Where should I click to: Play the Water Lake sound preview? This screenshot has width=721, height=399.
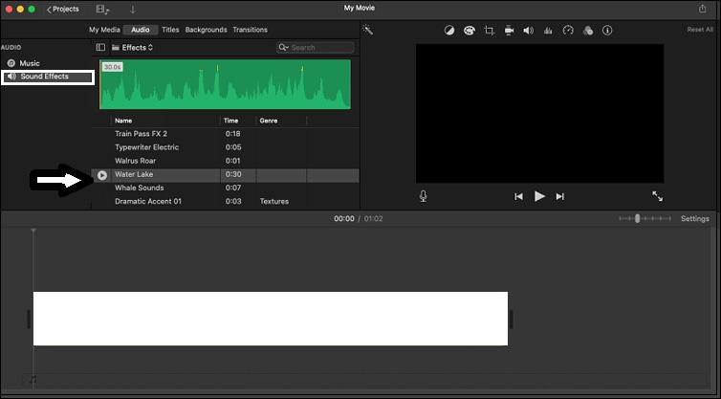[102, 175]
